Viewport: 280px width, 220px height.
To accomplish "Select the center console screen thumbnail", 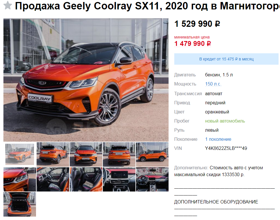I will pyautogui.click(x=119, y=179).
